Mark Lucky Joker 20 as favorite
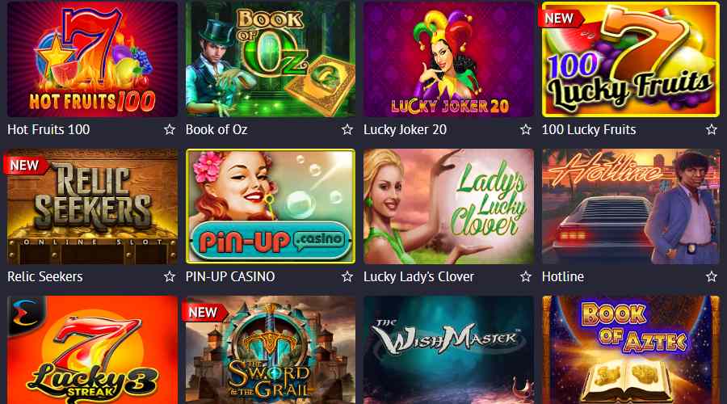This screenshot has width=727, height=404. click(x=525, y=129)
